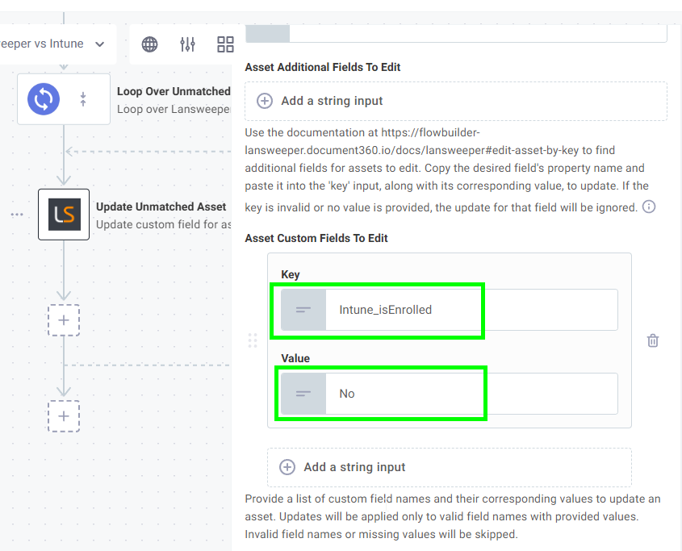Click the circular loop icon on Loop Over Unmatched
682x551 pixels.
tap(41, 98)
